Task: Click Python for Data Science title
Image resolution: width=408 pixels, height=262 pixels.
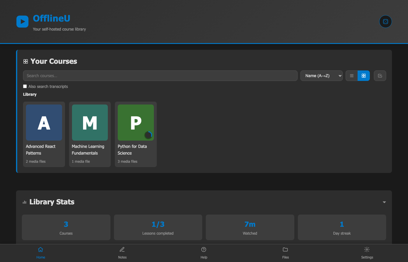Action: point(132,150)
